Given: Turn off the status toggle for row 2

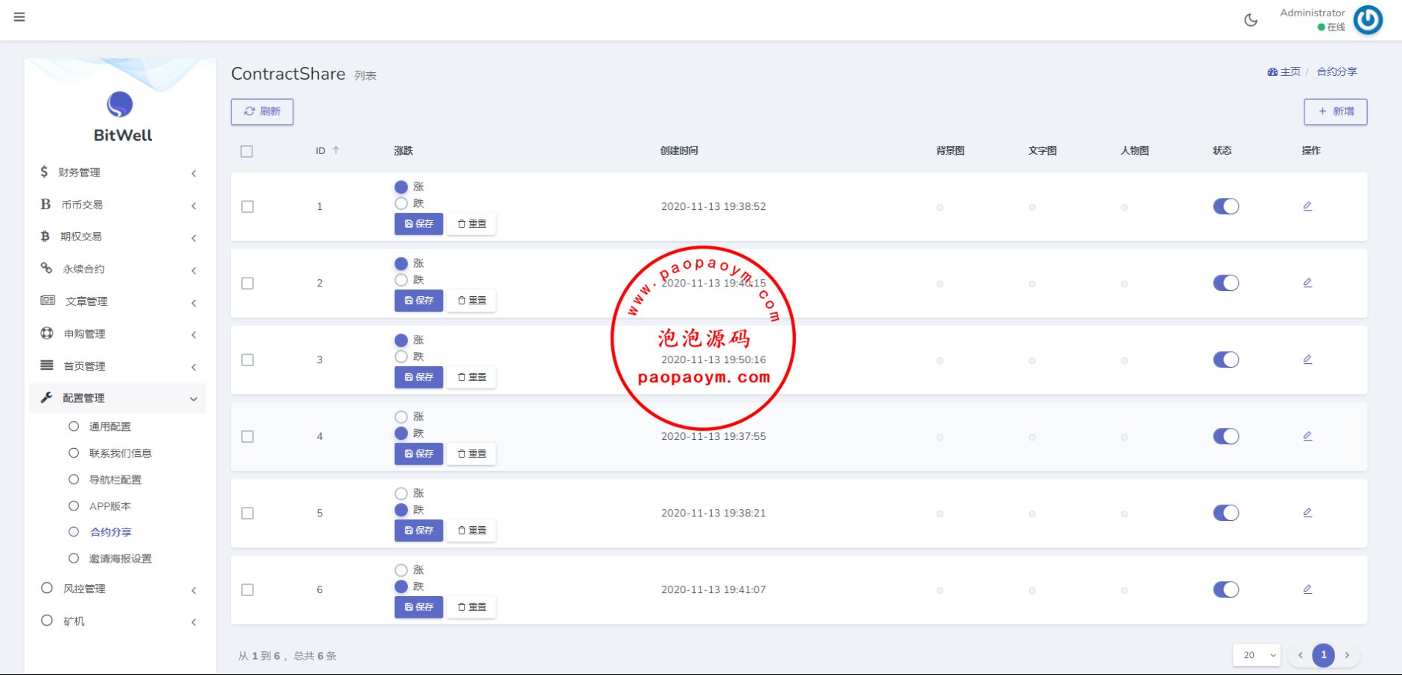Looking at the screenshot, I should point(1226,283).
